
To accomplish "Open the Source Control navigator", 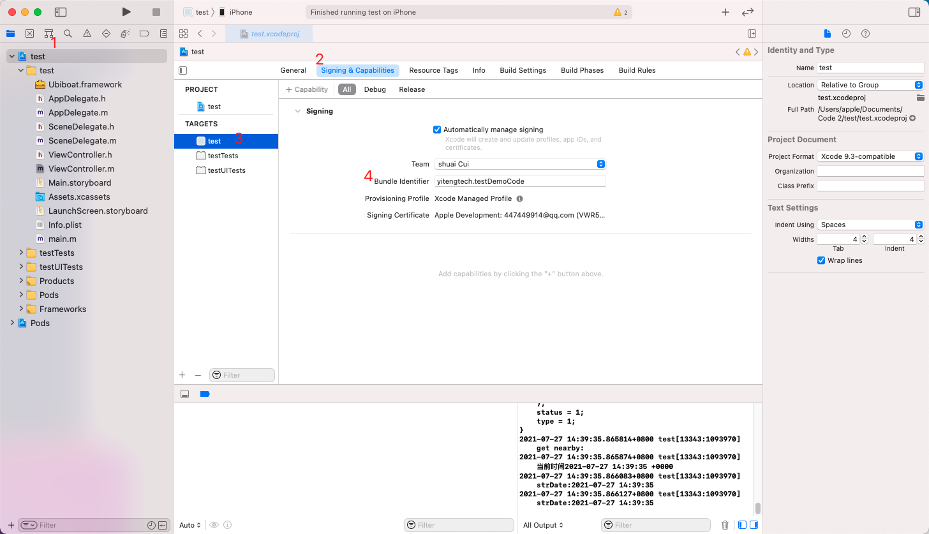I will click(29, 34).
